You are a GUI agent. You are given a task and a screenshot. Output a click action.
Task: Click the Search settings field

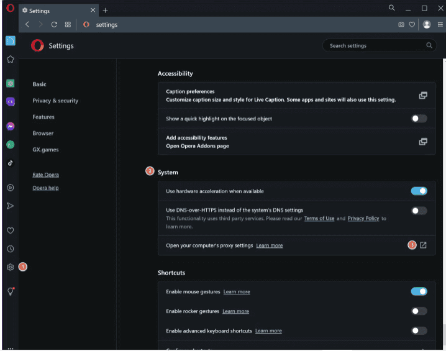point(379,45)
